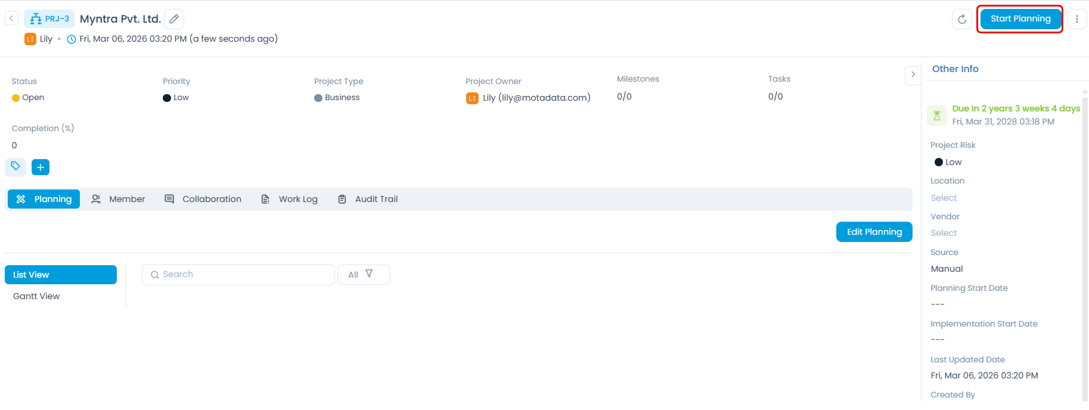Open the Collaboration tab
Image resolution: width=1089 pixels, height=410 pixels.
click(x=203, y=199)
